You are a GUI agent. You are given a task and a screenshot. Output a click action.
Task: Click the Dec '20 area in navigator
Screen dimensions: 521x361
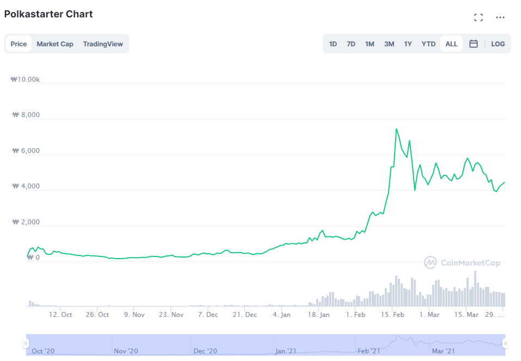point(205,351)
